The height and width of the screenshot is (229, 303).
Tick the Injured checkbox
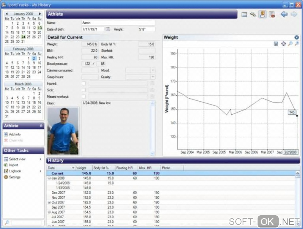84,83
